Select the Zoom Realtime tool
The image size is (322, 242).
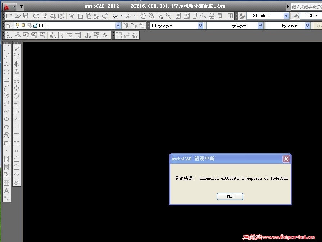(x=151, y=15)
